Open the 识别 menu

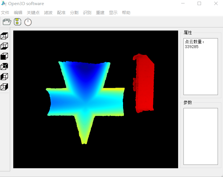click(x=87, y=12)
